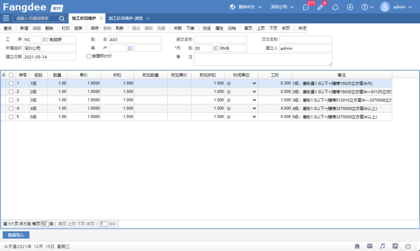This screenshot has height=251, width=420.
Task: Open 时间单位 dropdown in row 4
Action: pyautogui.click(x=241, y=108)
